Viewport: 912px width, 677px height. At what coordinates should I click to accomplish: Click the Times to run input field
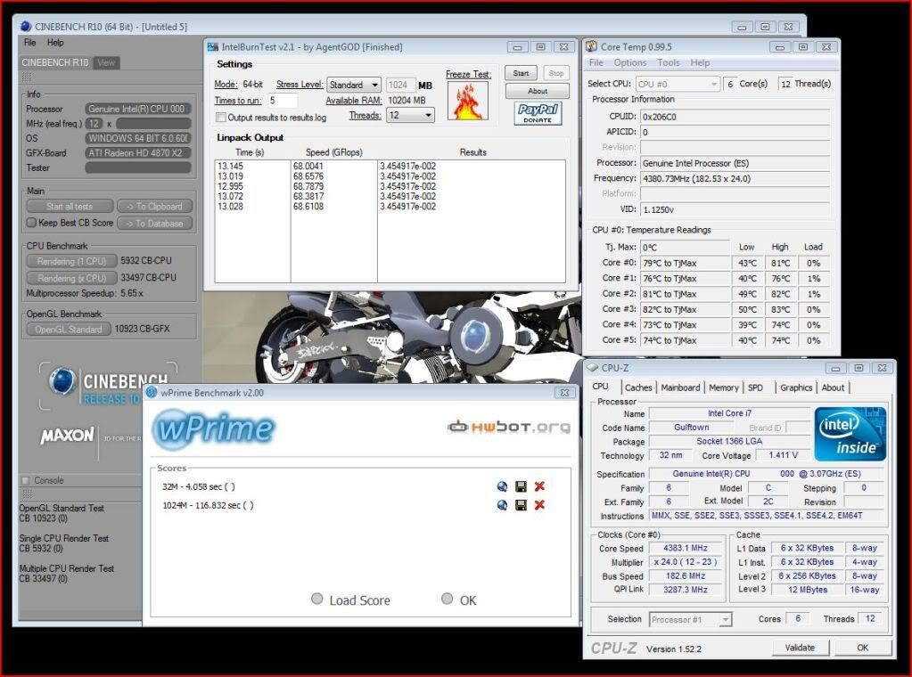283,101
